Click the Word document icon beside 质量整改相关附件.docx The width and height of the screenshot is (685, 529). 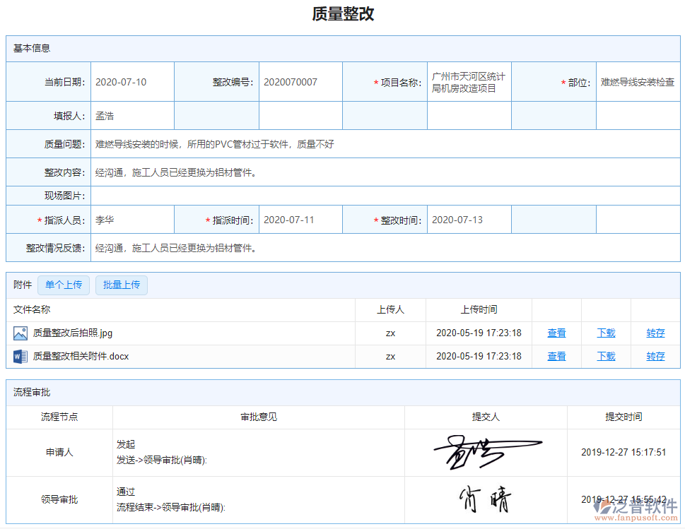click(x=18, y=357)
